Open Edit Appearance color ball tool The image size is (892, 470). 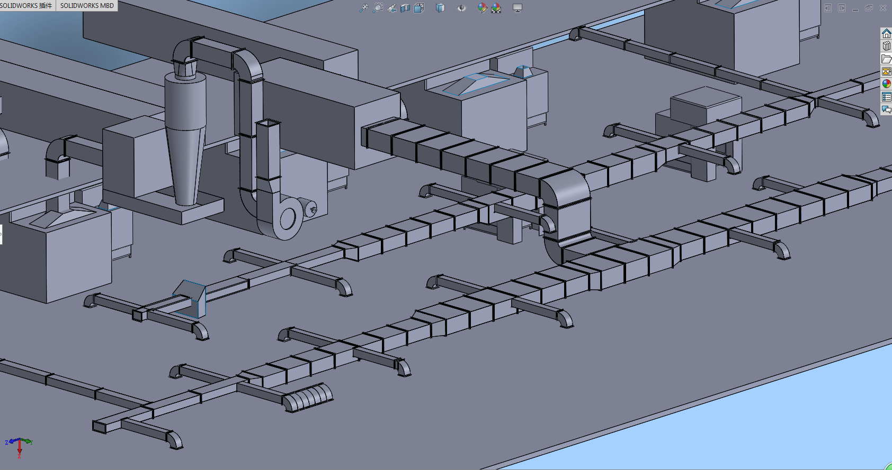click(481, 8)
